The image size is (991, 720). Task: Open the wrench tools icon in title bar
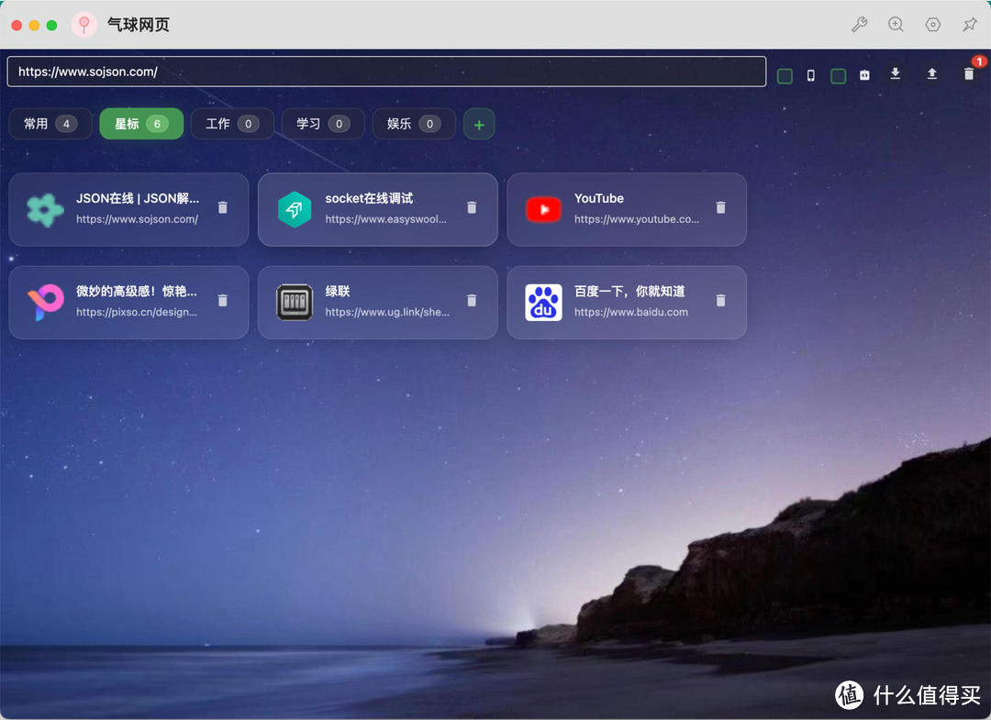(x=859, y=25)
